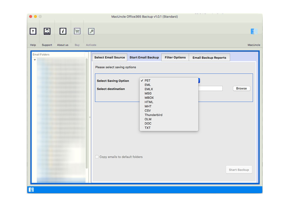Image resolution: width=284 pixels, height=207 pixels.
Task: Switch to the Select Email Source tab
Action: [109, 57]
